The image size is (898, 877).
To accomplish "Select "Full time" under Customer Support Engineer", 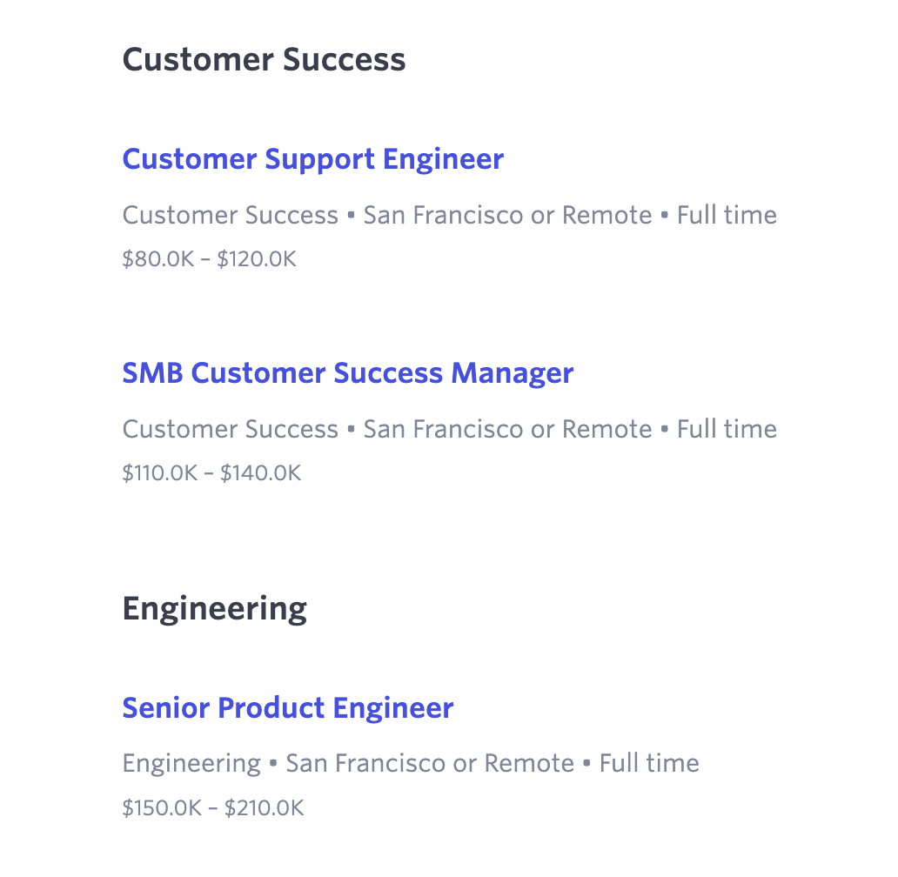I will pyautogui.click(x=727, y=215).
